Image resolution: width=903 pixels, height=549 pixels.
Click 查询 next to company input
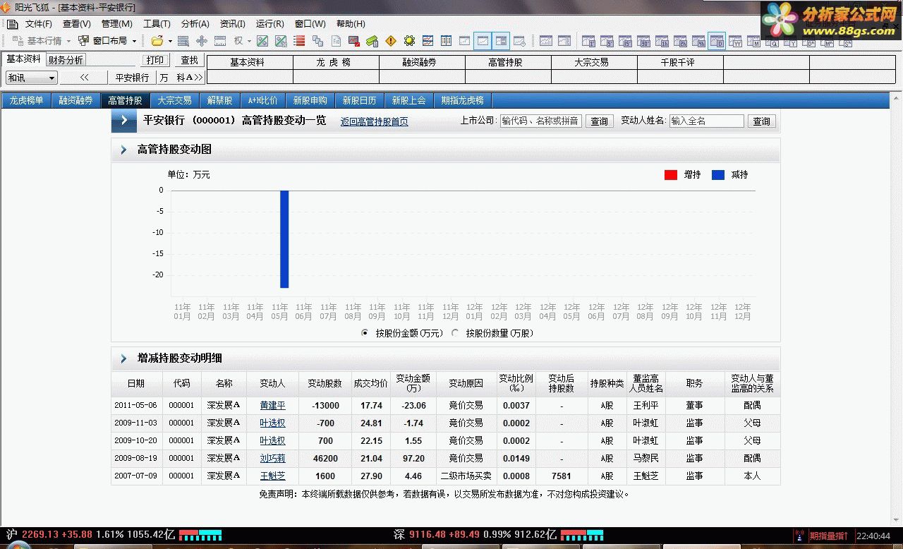[x=600, y=121]
